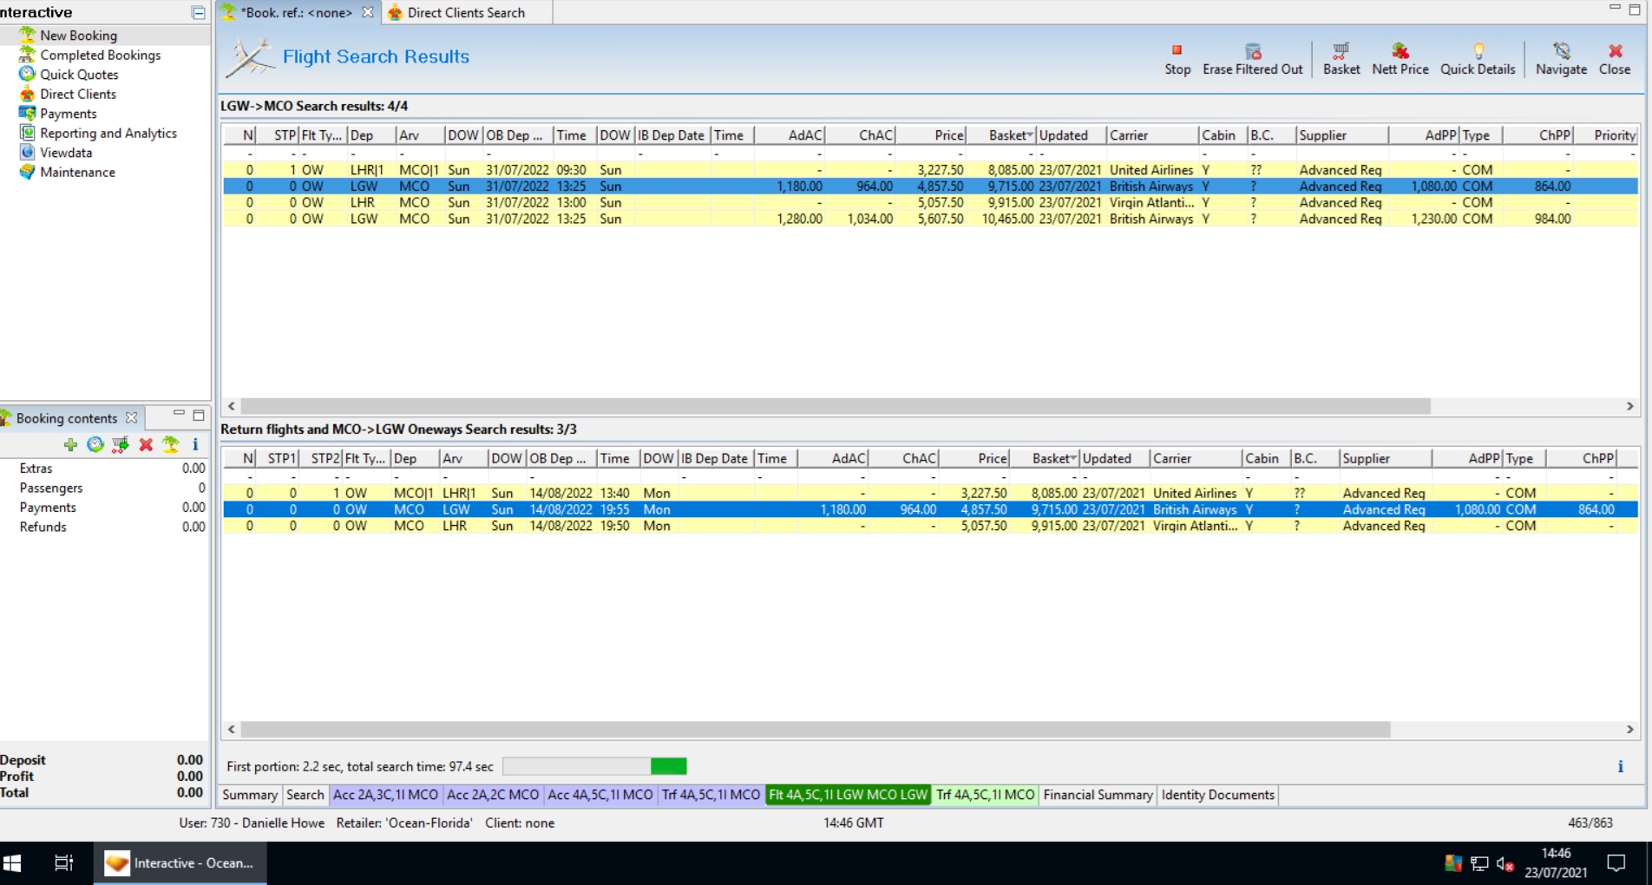Click the network icon in system tray
Viewport: 1652px width, 885px height.
coord(1479,863)
